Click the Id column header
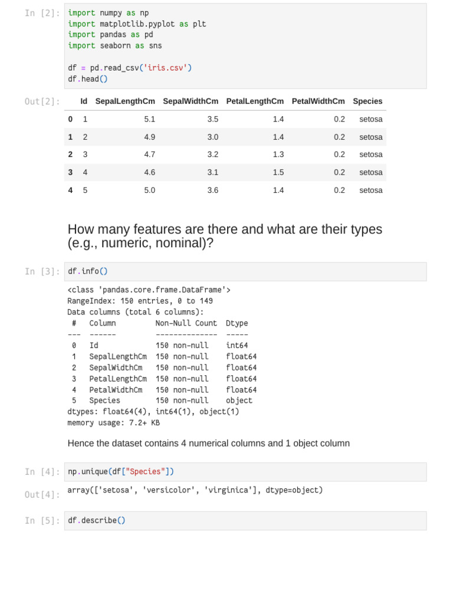The width and height of the screenshot is (453, 604). coord(84,101)
